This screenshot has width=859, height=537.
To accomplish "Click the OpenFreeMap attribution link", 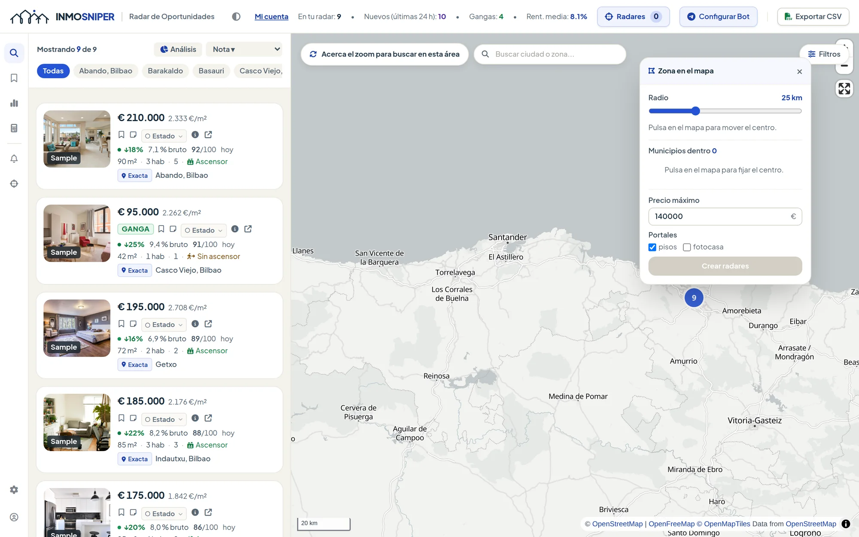I will click(x=671, y=524).
